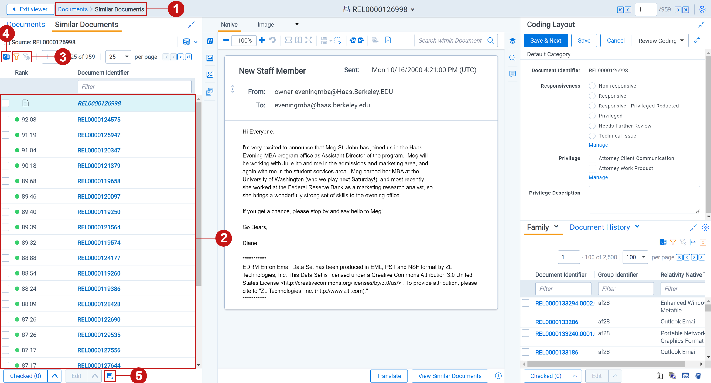Open the comments panel icon in viewer sidebar
The width and height of the screenshot is (711, 383).
point(512,74)
